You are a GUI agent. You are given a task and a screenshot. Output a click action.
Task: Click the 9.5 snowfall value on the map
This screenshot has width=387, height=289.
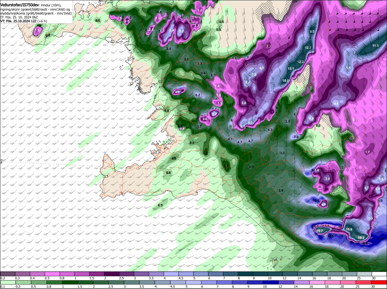(312, 32)
